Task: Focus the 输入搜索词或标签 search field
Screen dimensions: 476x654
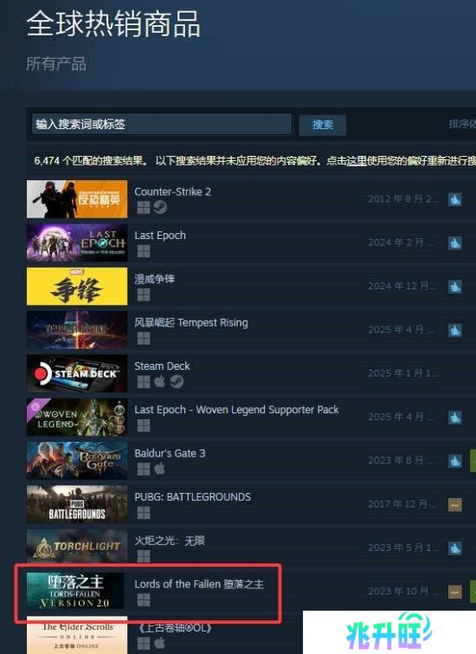Action: pyautogui.click(x=162, y=124)
